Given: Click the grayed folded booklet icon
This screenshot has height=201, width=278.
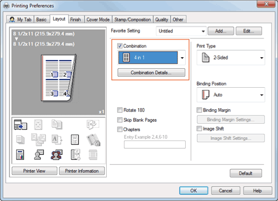Looking at the screenshot, I should pyautogui.click(x=93, y=124).
